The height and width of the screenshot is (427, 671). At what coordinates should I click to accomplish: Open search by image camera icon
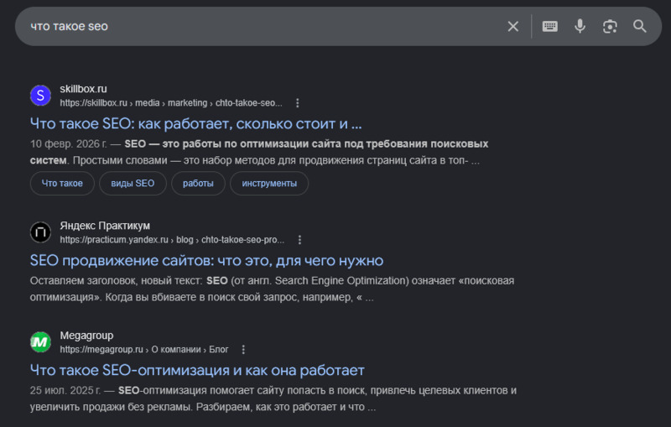[610, 27]
